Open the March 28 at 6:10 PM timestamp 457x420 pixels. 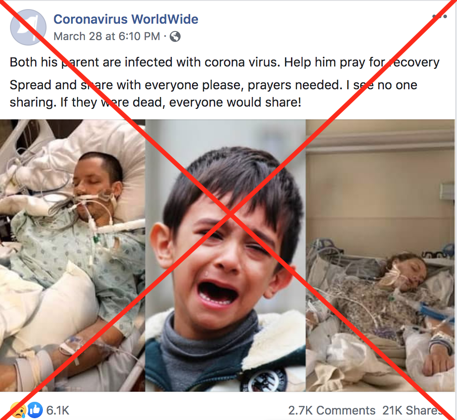coord(107,36)
